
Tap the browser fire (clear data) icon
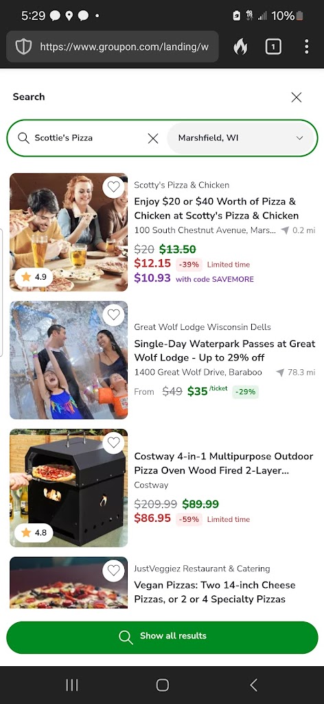[x=241, y=46]
